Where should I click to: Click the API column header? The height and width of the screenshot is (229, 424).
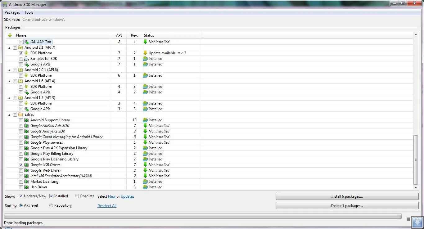119,35
